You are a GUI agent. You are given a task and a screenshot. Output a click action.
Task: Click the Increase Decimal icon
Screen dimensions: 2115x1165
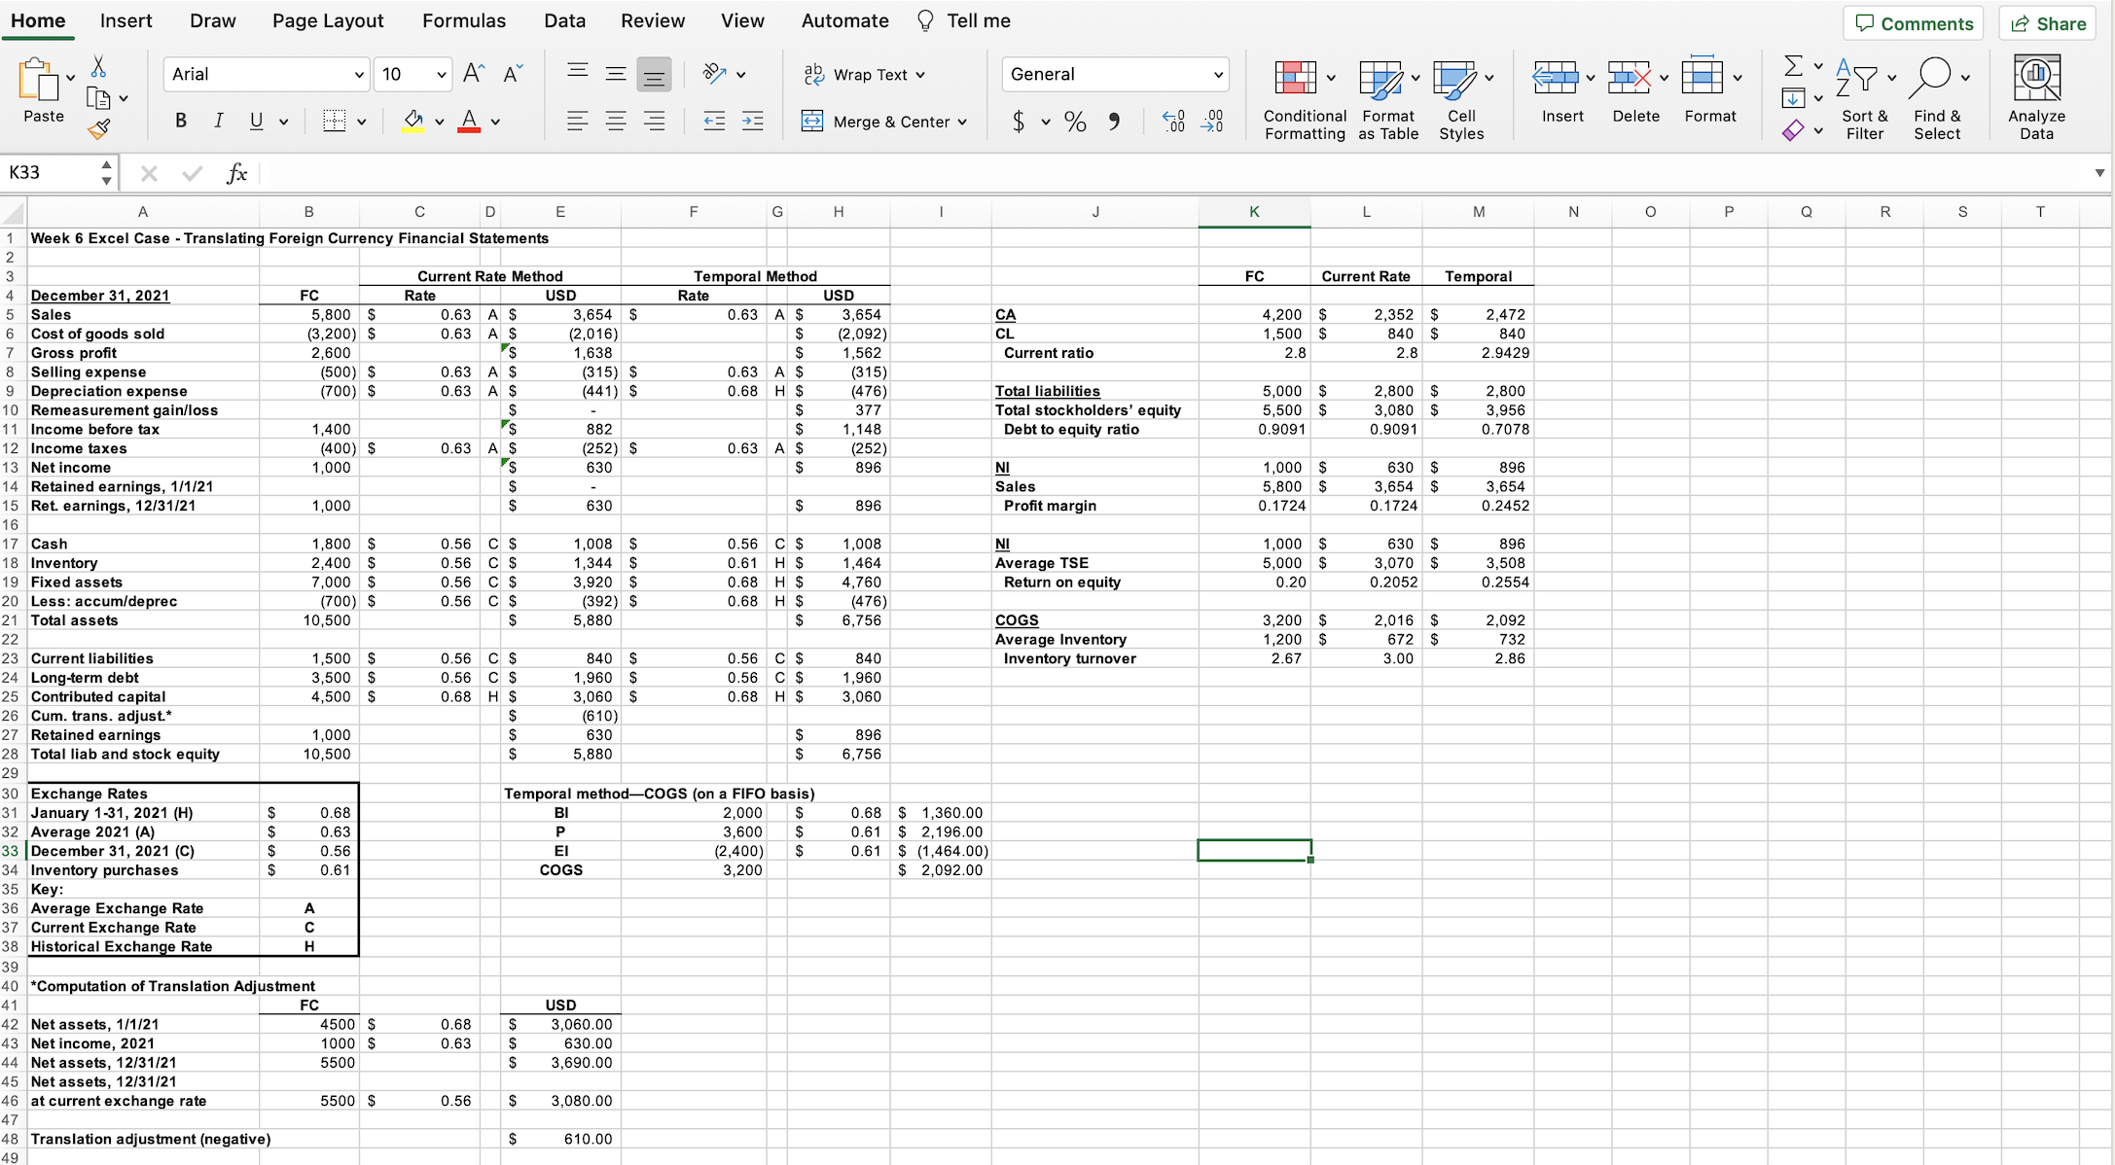pyautogui.click(x=1172, y=121)
